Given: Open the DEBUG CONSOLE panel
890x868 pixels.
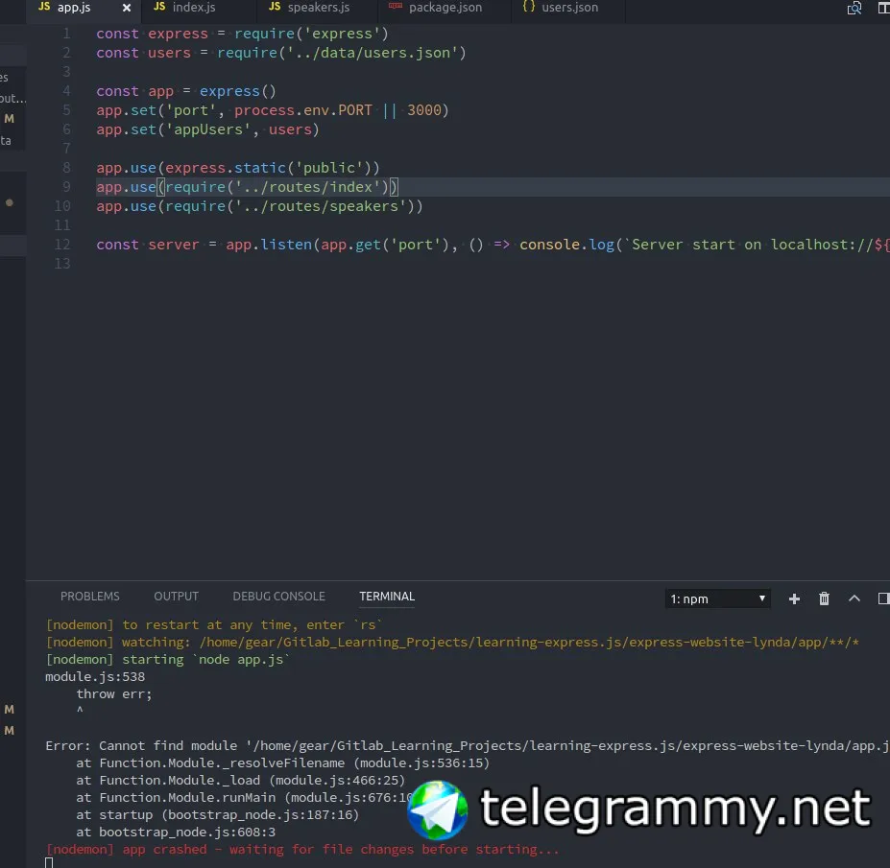Looking at the screenshot, I should pyautogui.click(x=278, y=597).
